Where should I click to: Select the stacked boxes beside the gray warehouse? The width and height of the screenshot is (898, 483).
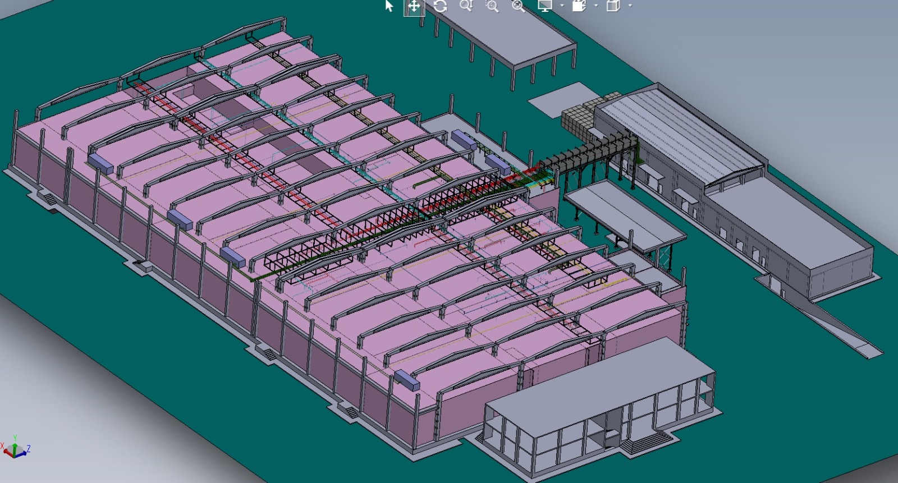(579, 117)
